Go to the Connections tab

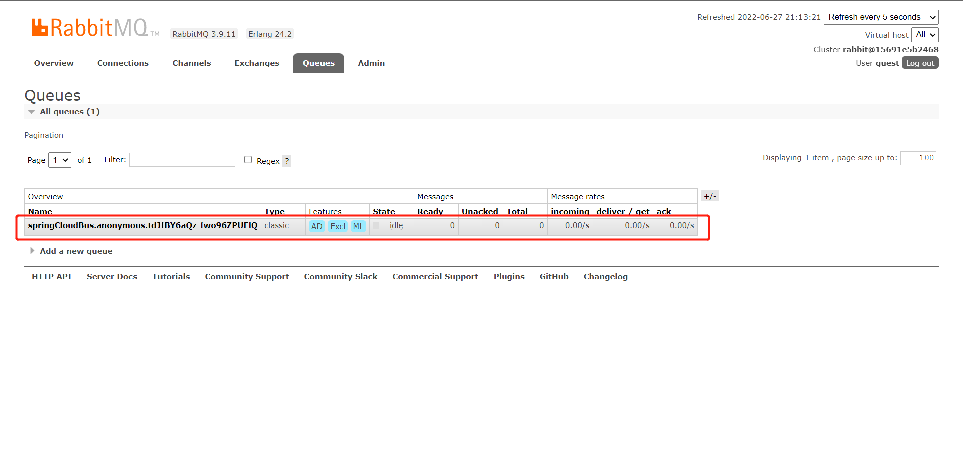[123, 63]
